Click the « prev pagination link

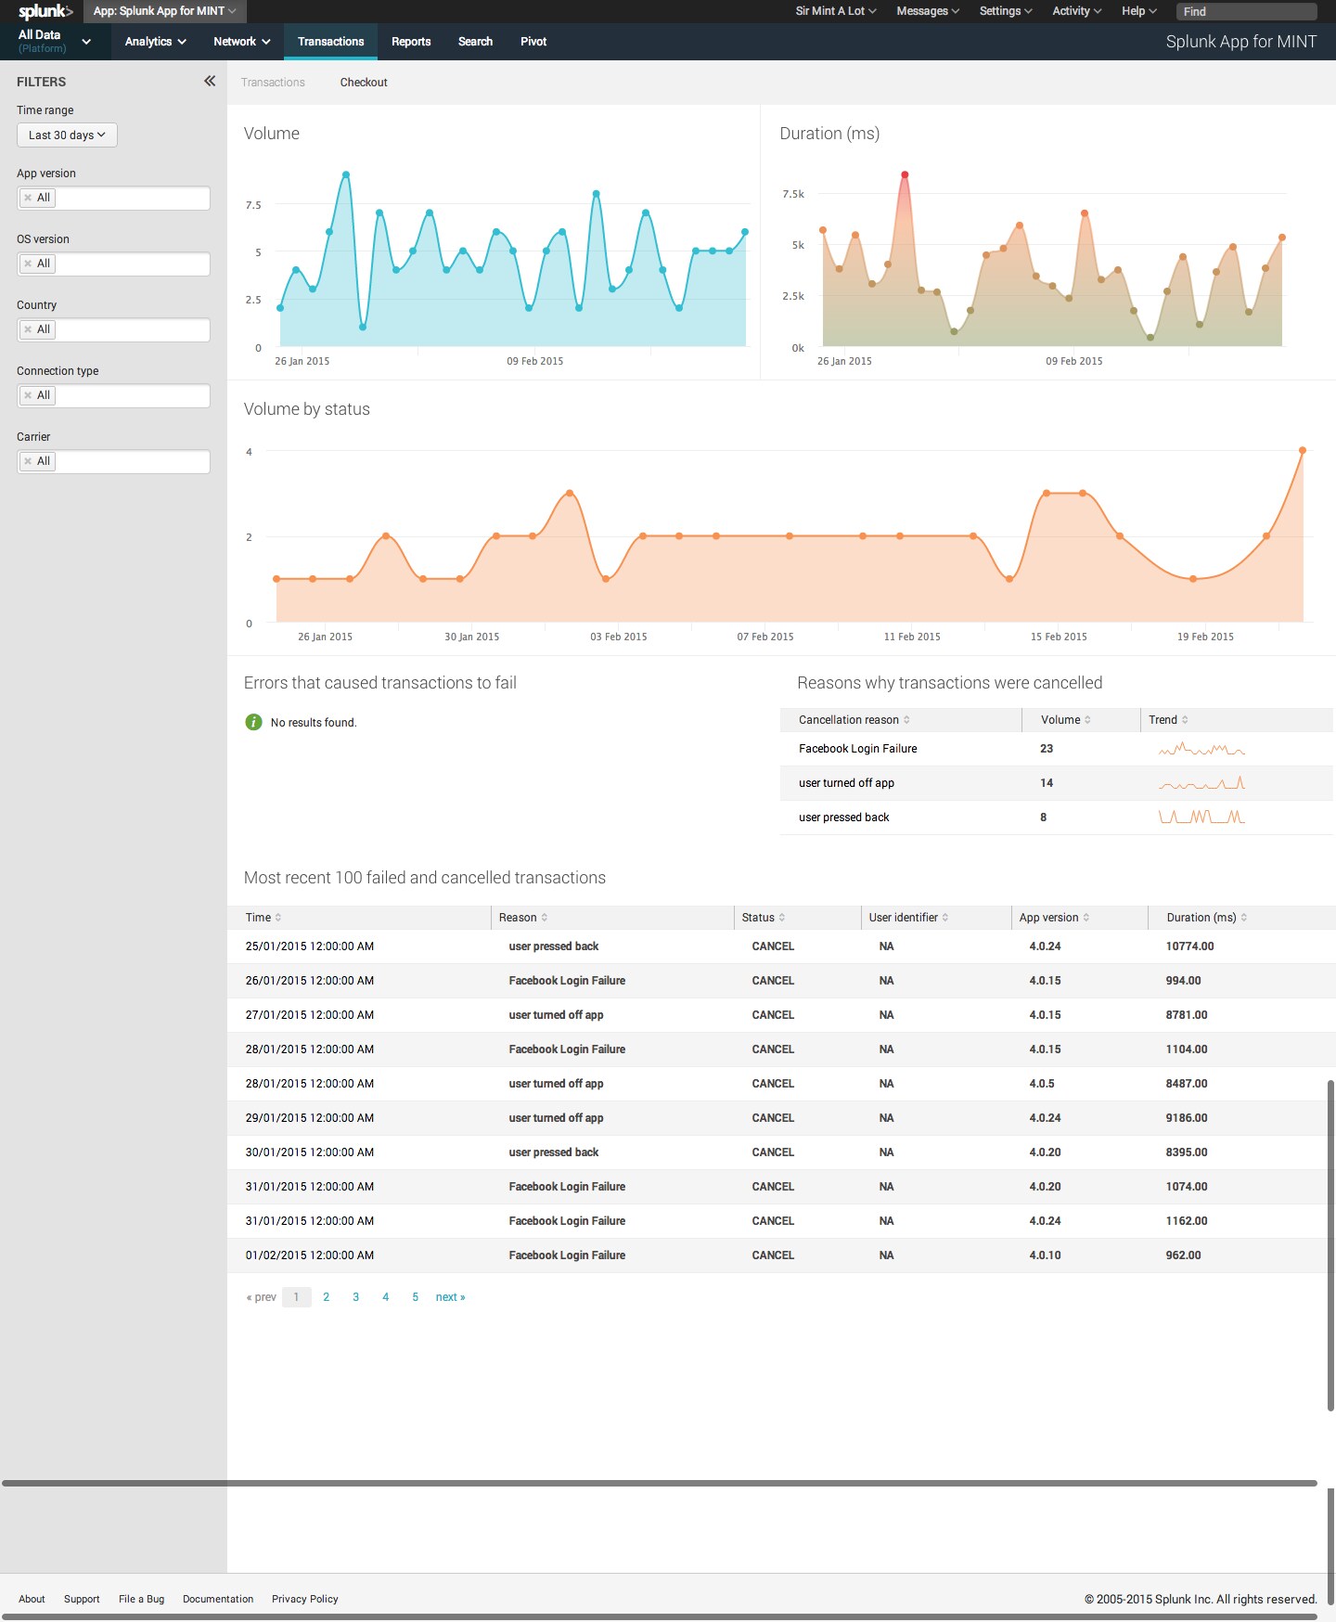[262, 1297]
